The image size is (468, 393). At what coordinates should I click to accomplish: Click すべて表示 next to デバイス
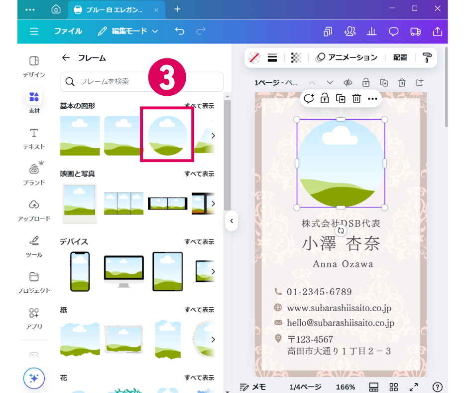[199, 242]
